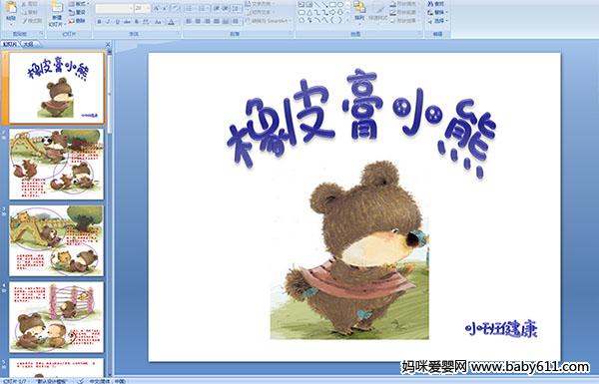Click the Delete slide button
Viewport: 599px width, 384px height.
point(77,21)
